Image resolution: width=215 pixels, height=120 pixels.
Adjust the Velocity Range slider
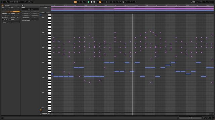click(35, 20)
